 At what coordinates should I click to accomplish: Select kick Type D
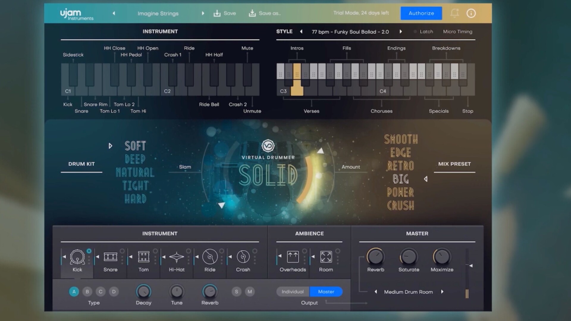pyautogui.click(x=114, y=292)
